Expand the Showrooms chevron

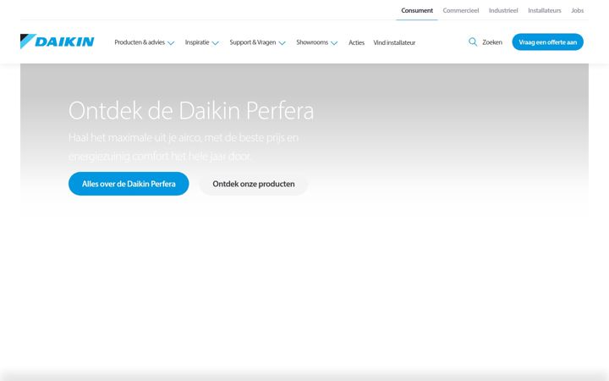point(334,43)
